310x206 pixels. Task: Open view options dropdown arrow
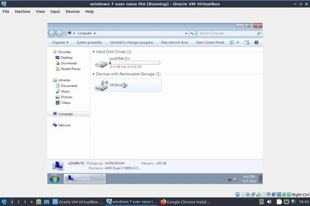(x=238, y=42)
